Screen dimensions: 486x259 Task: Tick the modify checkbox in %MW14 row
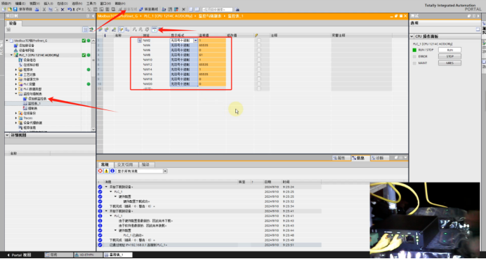(x=259, y=69)
